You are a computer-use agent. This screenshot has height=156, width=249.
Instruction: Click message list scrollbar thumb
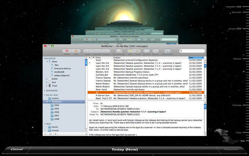point(205,66)
